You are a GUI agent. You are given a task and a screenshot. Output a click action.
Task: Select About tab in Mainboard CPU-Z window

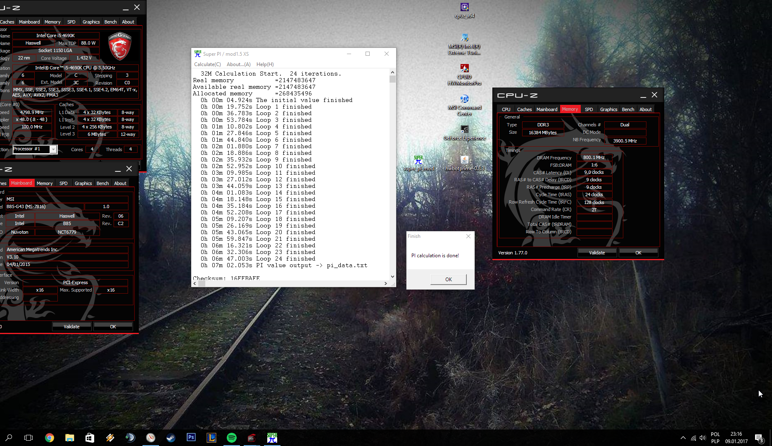tap(120, 183)
